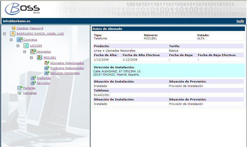Collapse the L002359 contract node
The height and width of the screenshot is (147, 247).
tap(18, 46)
